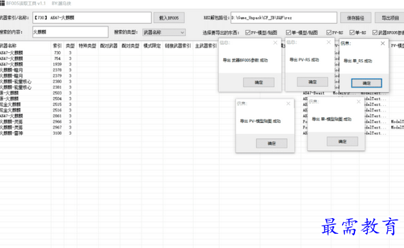Screen dimensions: 404x248
Task: Sort by the 类型 column header
Action: (70, 46)
